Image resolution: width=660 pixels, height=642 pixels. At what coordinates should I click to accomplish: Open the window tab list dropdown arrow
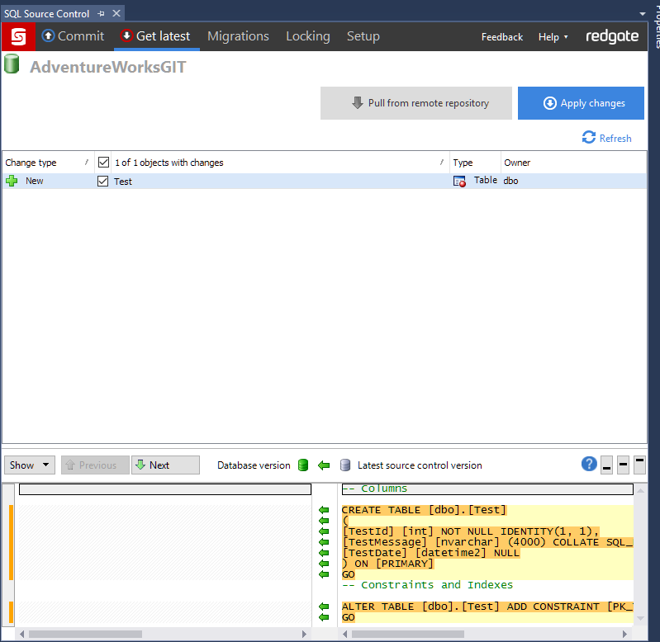[x=643, y=14]
